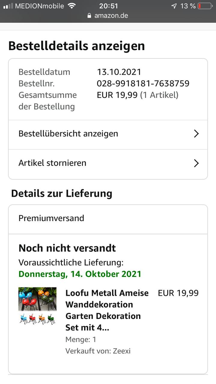
Task: Tap the order number 028-9918181-7638759
Action: (143, 83)
